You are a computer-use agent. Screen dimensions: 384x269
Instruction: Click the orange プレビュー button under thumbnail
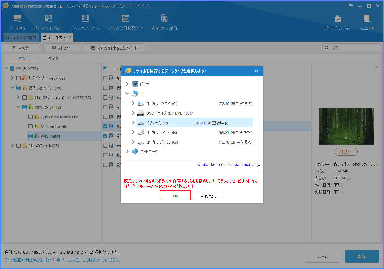[346, 152]
